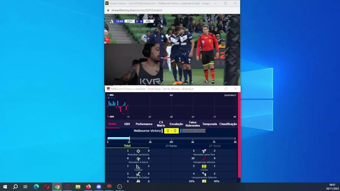Open OBS Studio from the taskbar
This screenshot has height=191, width=340.
(120, 187)
